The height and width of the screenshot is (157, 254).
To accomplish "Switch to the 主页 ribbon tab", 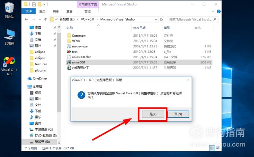I will tap(42, 11).
